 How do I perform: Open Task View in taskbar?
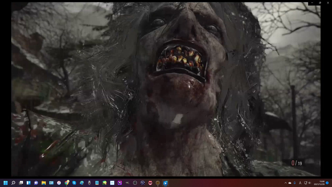tap(21, 183)
